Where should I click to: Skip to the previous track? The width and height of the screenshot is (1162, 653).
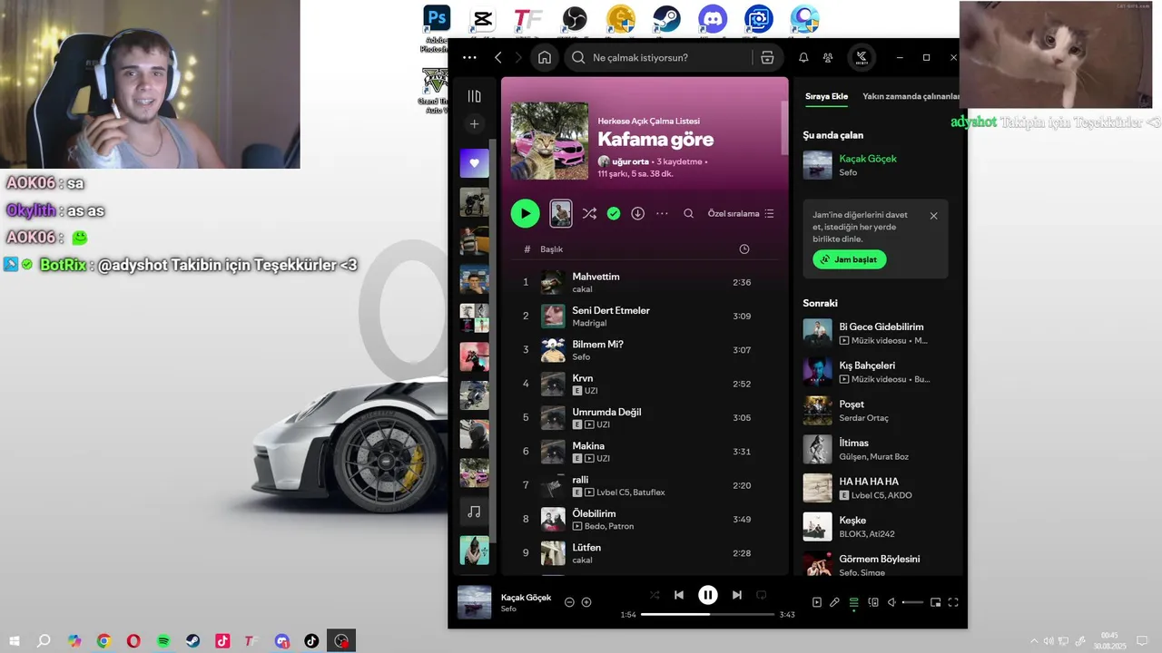679,595
